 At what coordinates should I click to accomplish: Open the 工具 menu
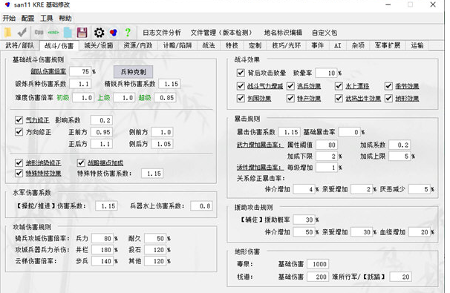(47, 19)
